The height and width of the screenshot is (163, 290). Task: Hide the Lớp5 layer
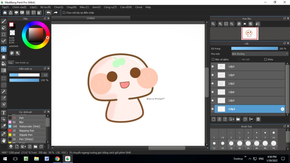(x=212, y=100)
